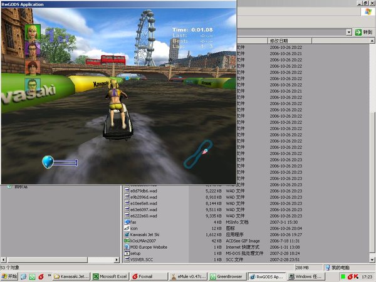The width and height of the screenshot is (376, 282).
Task: Switch to eMule taskbar button
Action: 189,276
